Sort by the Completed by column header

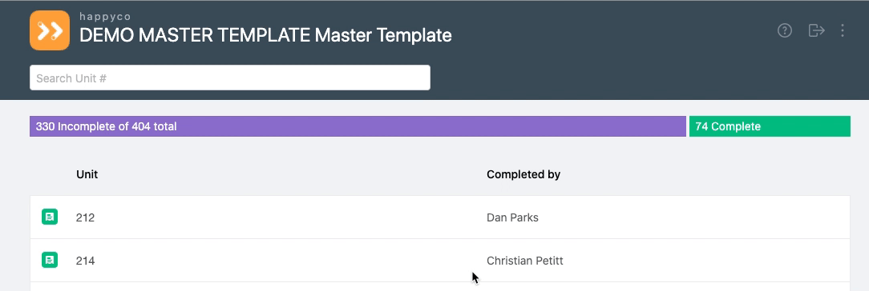pyautogui.click(x=523, y=174)
